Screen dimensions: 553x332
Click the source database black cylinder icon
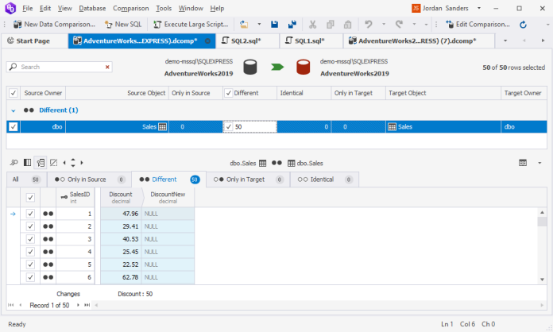click(250, 67)
